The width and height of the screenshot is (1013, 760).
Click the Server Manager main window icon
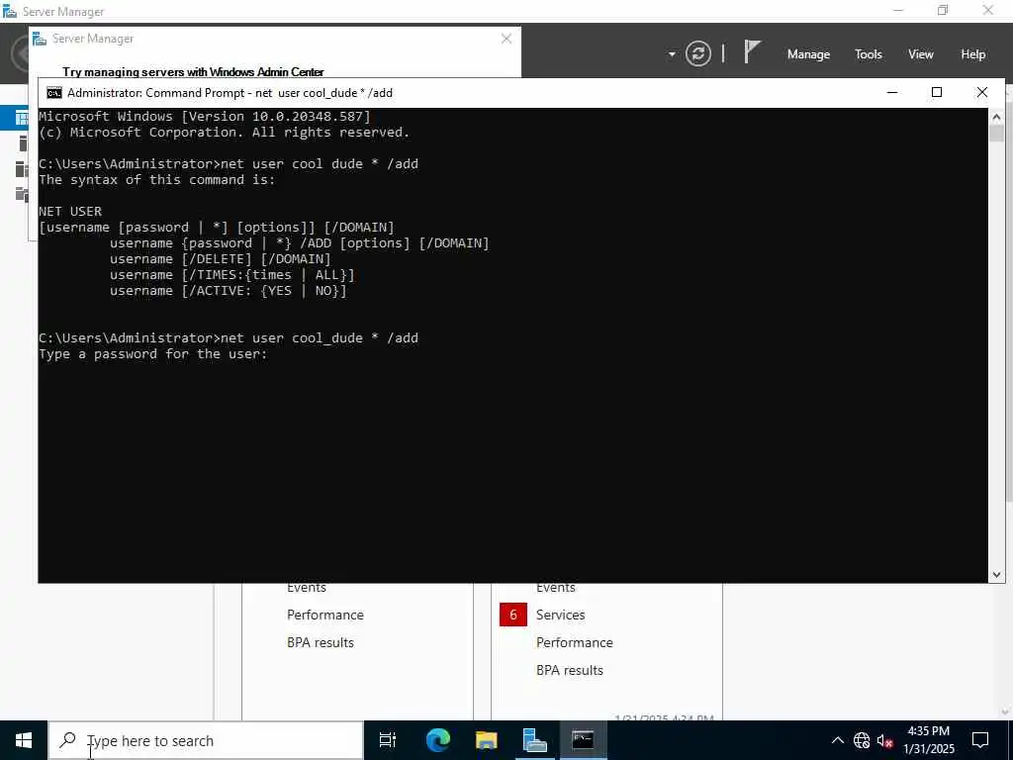pyautogui.click(x=9, y=11)
